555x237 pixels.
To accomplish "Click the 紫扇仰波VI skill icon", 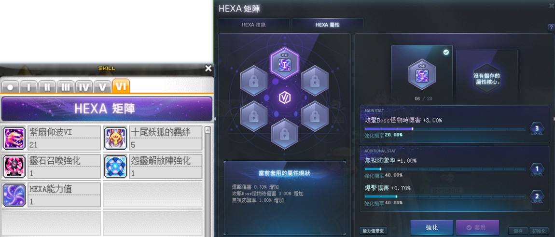I will point(14,138).
